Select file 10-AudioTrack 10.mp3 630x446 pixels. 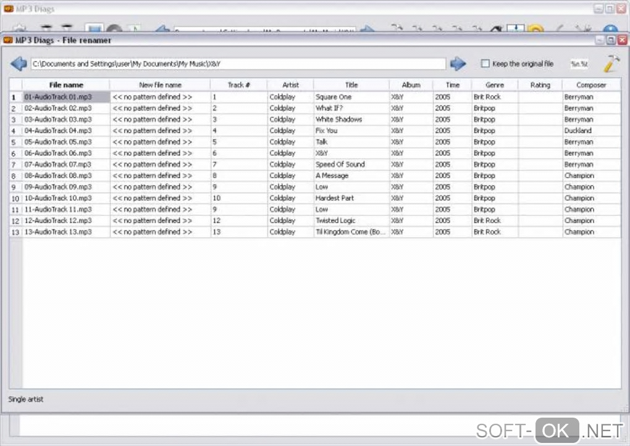coord(66,198)
